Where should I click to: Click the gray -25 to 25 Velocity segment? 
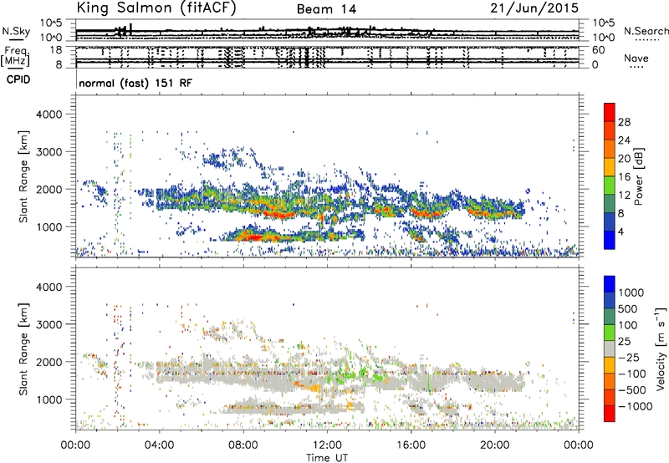click(610, 349)
